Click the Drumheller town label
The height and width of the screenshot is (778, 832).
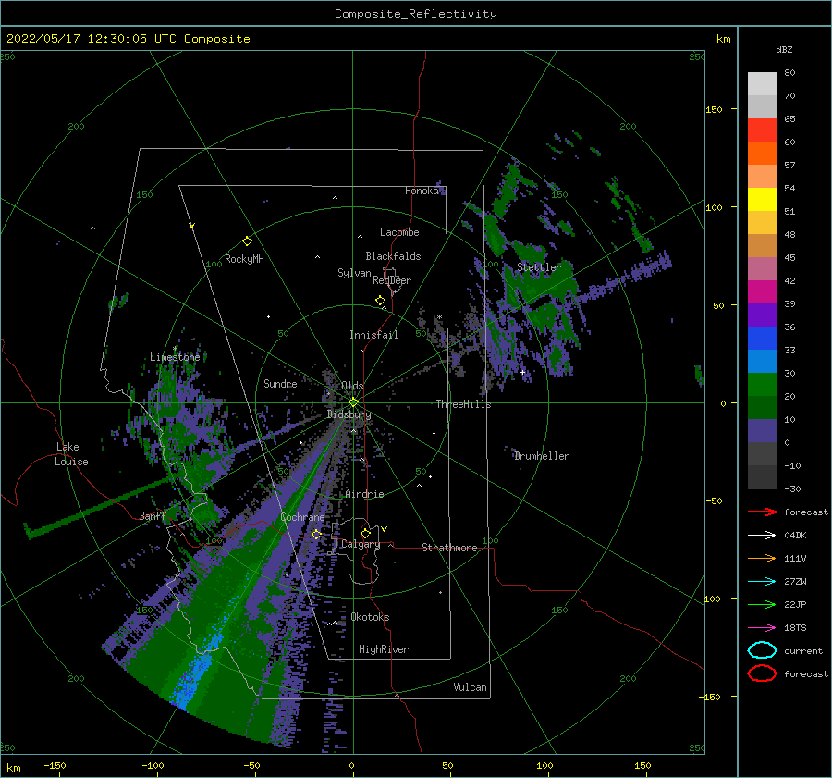542,456
